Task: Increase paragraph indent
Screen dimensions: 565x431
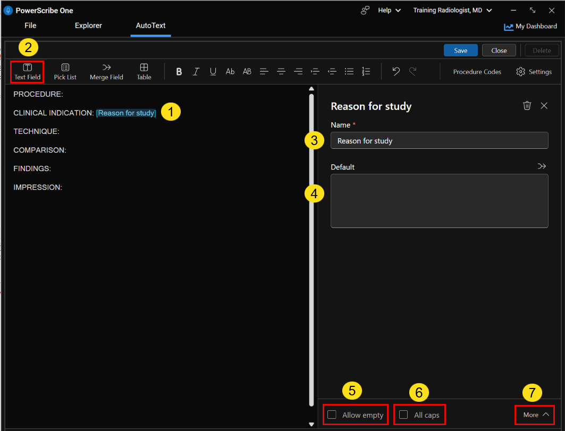Action: [x=315, y=72]
